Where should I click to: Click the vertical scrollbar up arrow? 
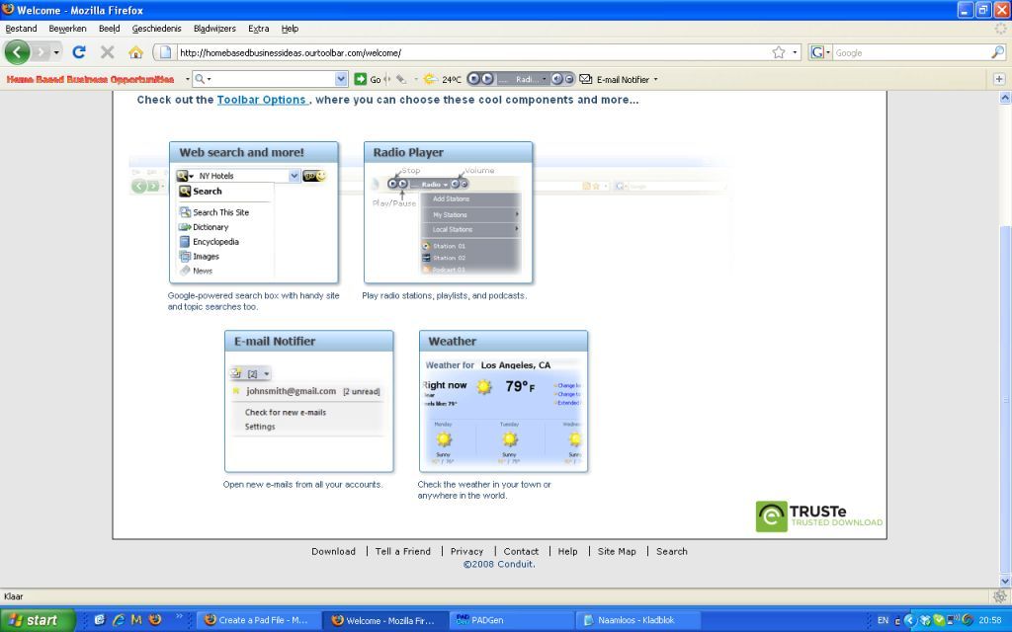click(1005, 98)
